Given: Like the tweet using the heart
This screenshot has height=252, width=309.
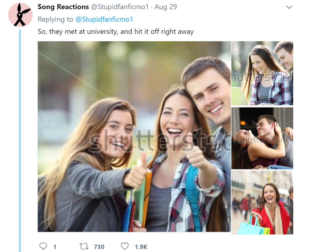Looking at the screenshot, I should click(x=125, y=246).
